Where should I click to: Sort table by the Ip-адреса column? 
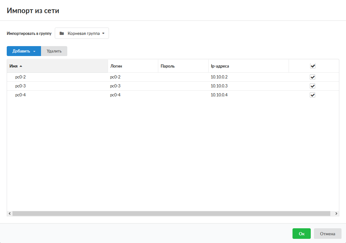pyautogui.click(x=220, y=66)
